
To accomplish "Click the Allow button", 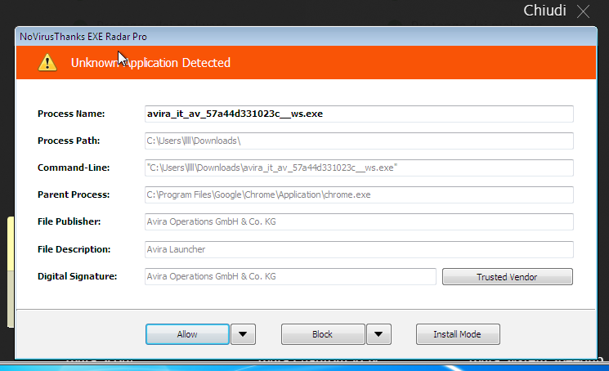I will click(x=187, y=334).
